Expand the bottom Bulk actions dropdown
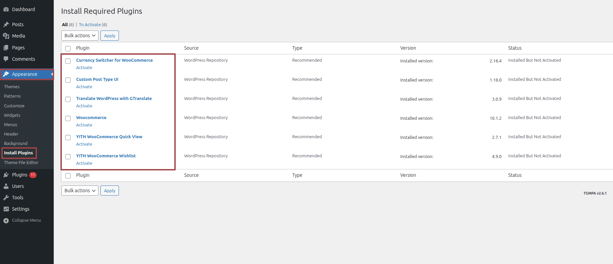 point(80,191)
